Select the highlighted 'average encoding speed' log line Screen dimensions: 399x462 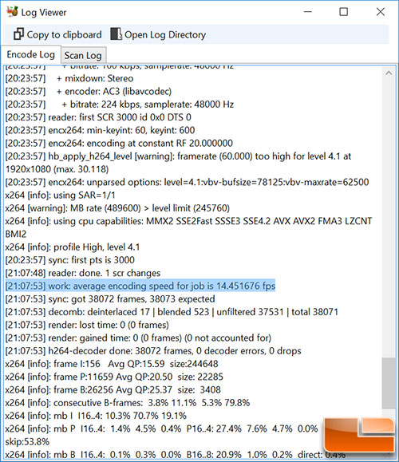tap(140, 286)
